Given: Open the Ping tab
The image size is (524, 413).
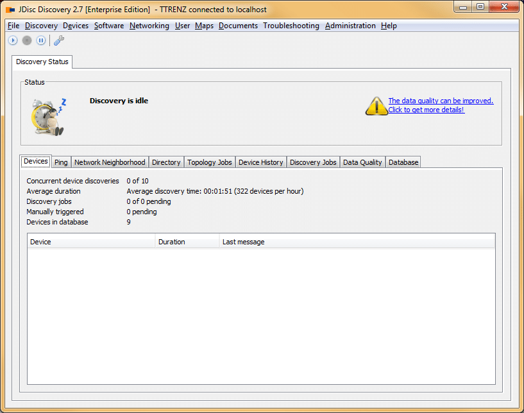Looking at the screenshot, I should [x=60, y=162].
